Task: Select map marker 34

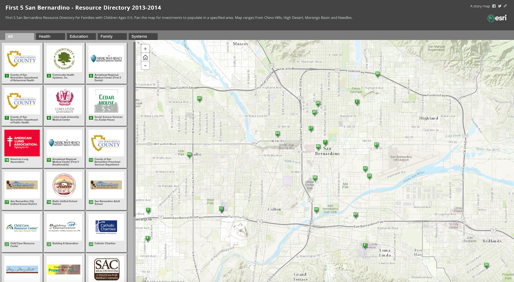Action: tap(277, 134)
